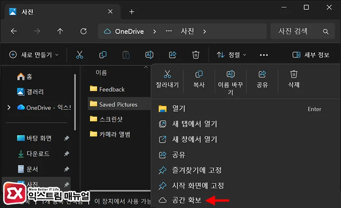Screen dimensions: 341x208
Task: Open 바탕 화면 in the sidebar
Action: click(35, 138)
